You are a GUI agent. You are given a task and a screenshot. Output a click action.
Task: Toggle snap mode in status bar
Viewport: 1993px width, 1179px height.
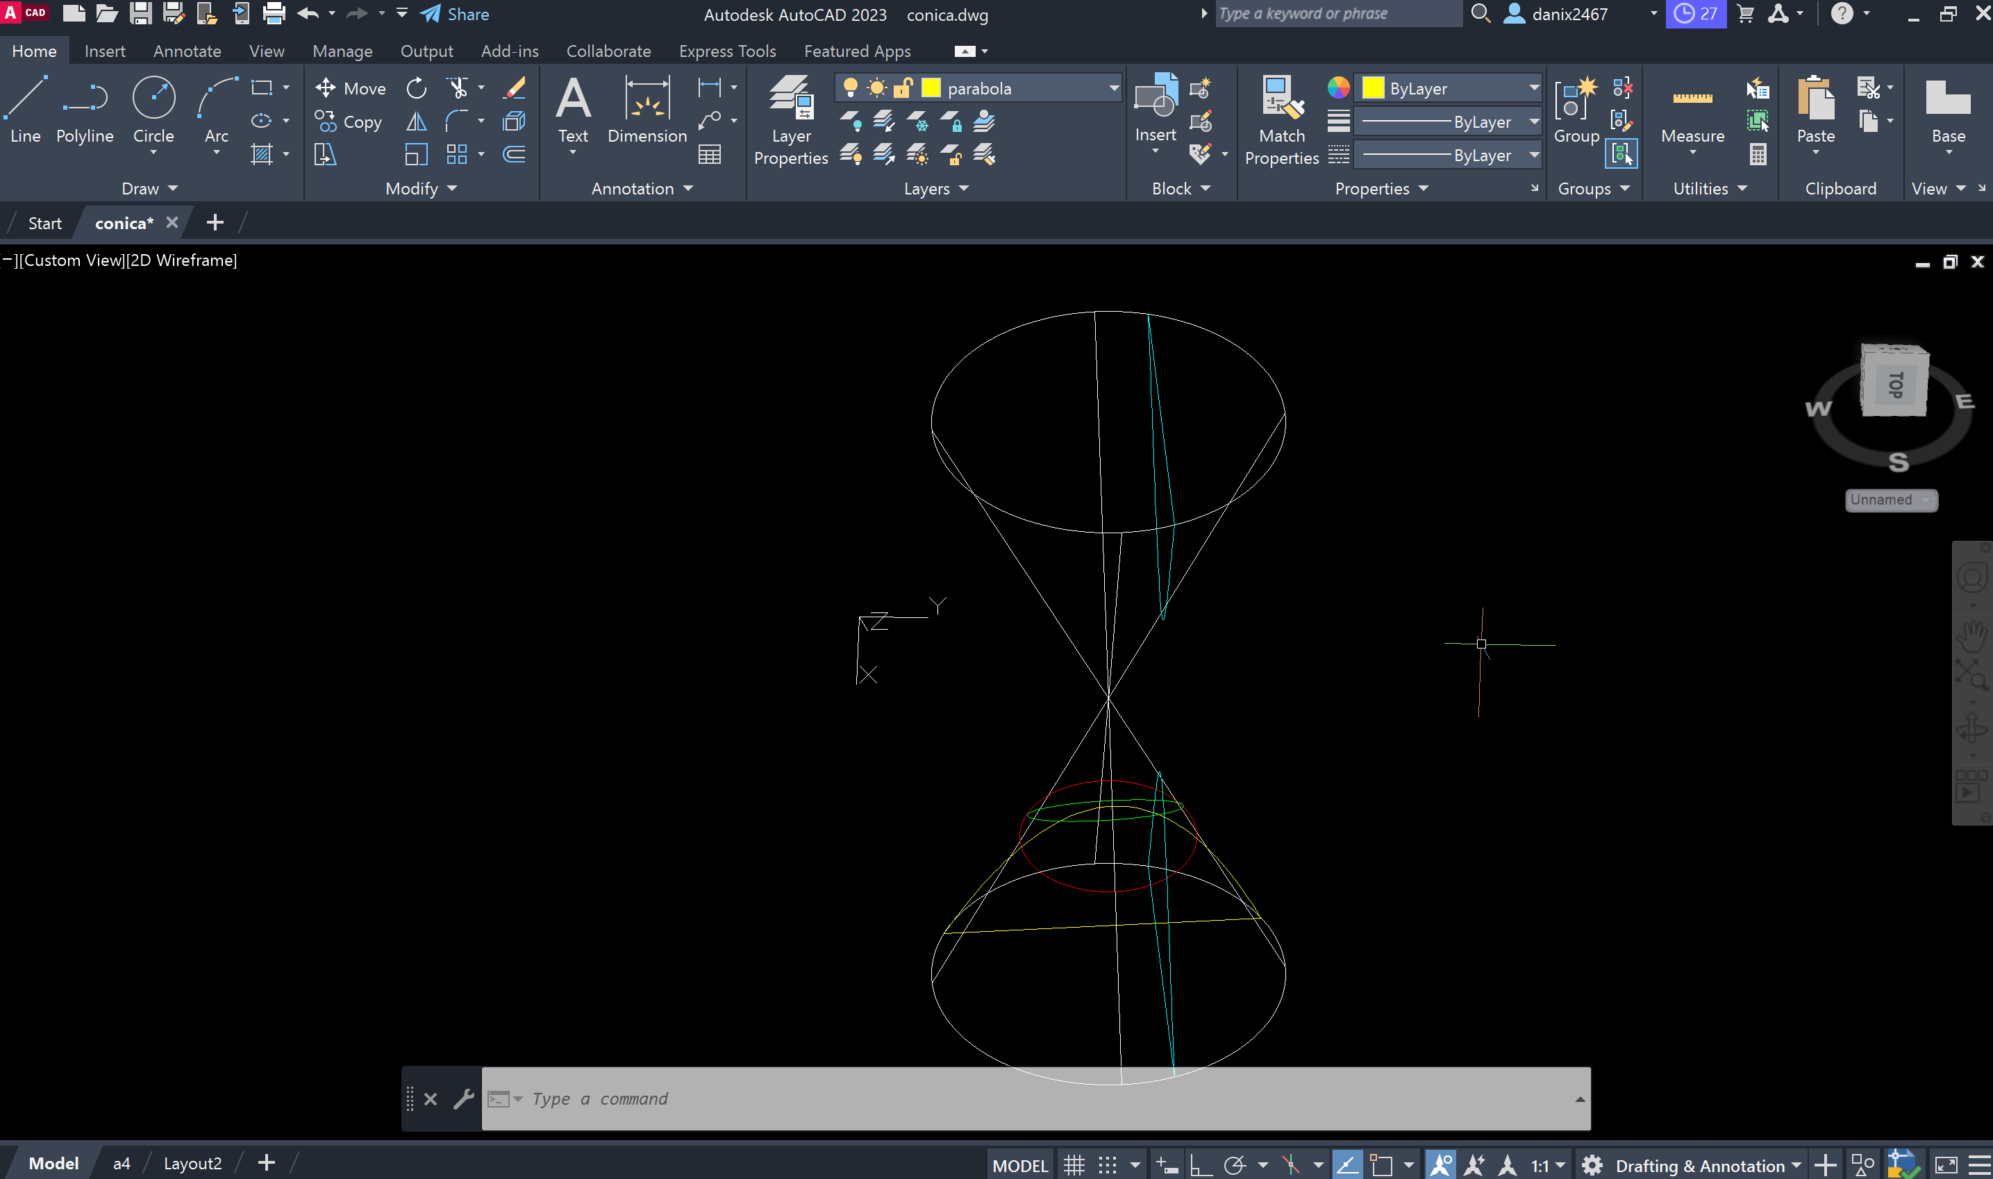tap(1108, 1166)
